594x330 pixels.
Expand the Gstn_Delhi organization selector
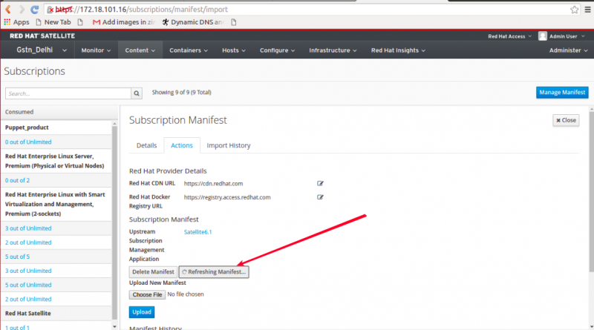42,50
